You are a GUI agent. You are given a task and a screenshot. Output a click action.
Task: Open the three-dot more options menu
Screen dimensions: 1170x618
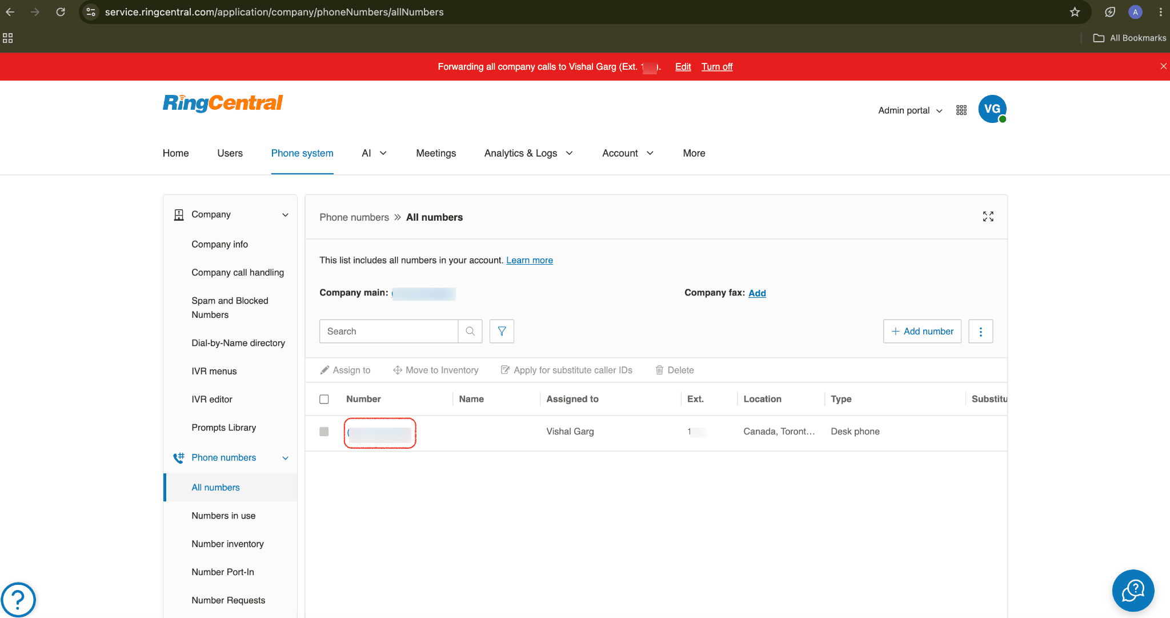pyautogui.click(x=981, y=331)
